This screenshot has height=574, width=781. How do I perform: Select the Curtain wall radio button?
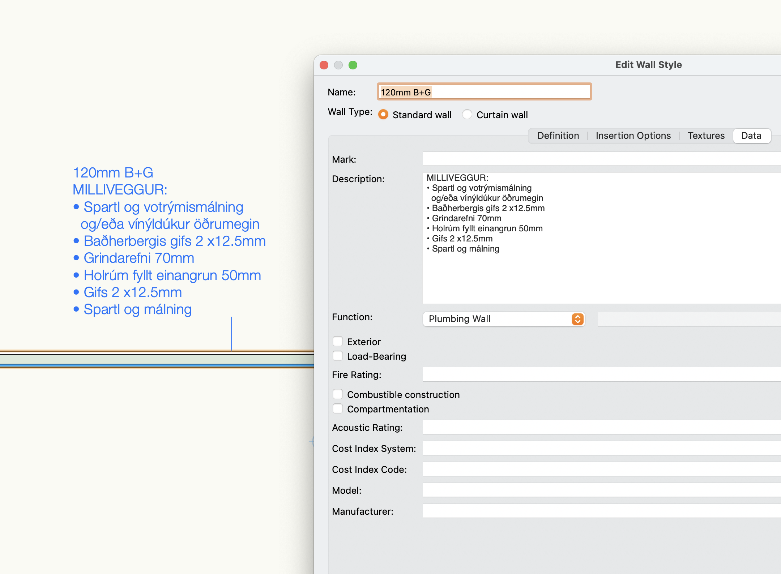click(467, 115)
